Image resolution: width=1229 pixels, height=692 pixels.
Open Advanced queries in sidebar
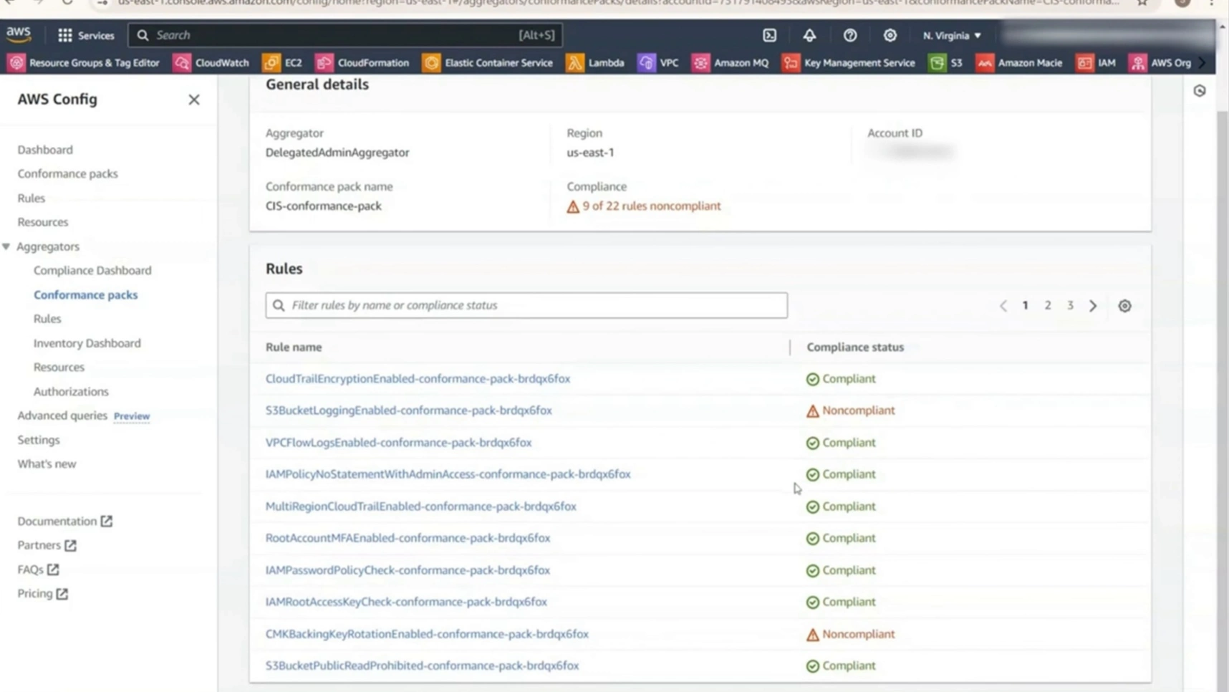tap(62, 415)
